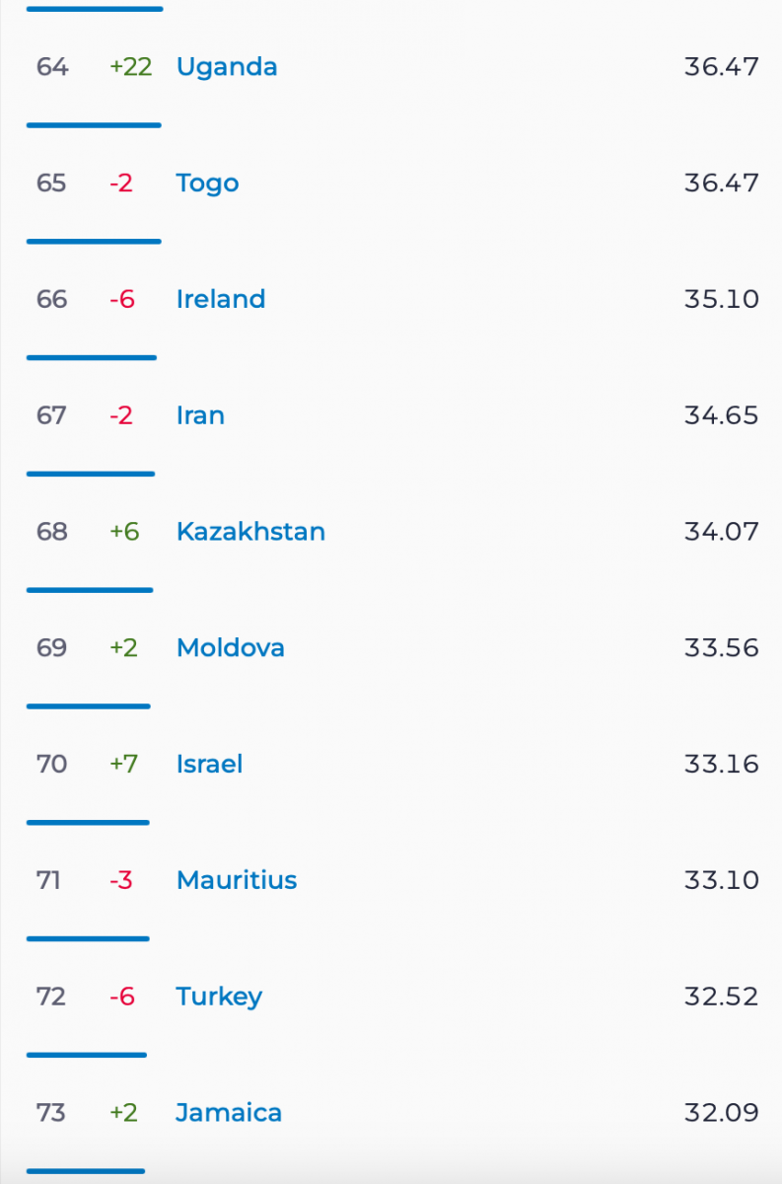Open the Iran country link
This screenshot has height=1184, width=782.
tap(200, 415)
